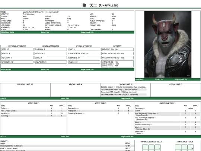Image resolution: width=201 pixels, height=151 pixels.
Task: Select the REACTION: 5 attribute box
Action: (x=17, y=58)
